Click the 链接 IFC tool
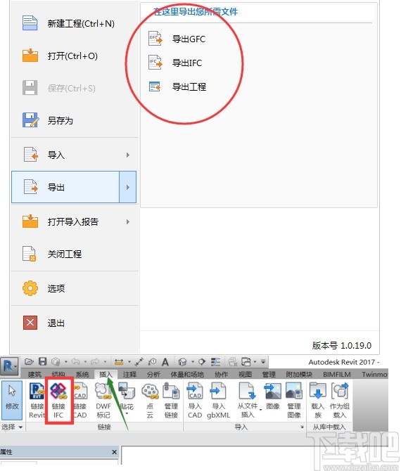Viewport: 401px width, 471px height. [x=58, y=401]
